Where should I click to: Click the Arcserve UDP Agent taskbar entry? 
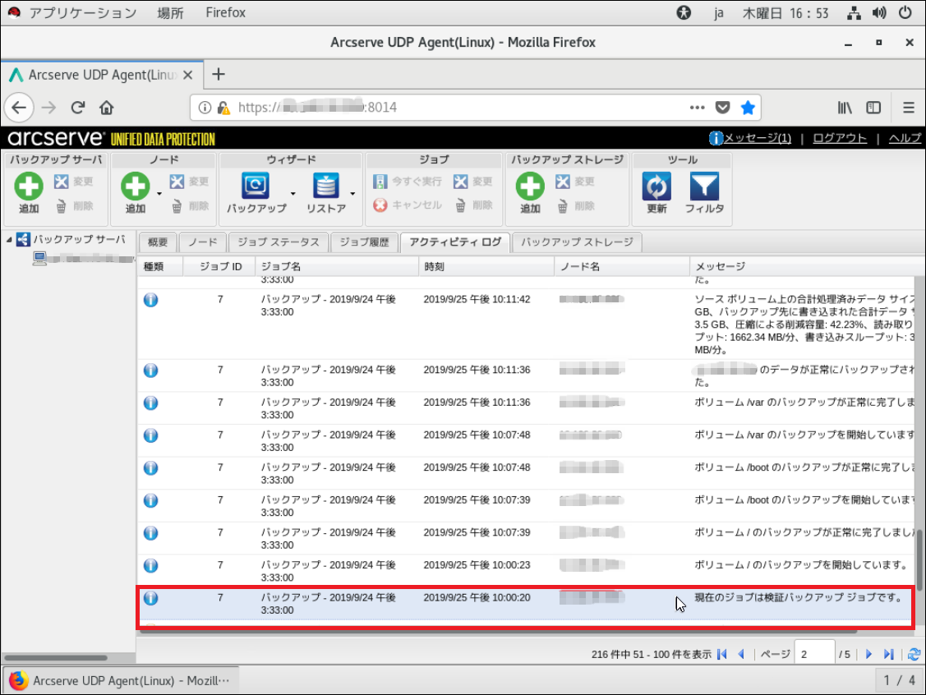click(x=121, y=680)
